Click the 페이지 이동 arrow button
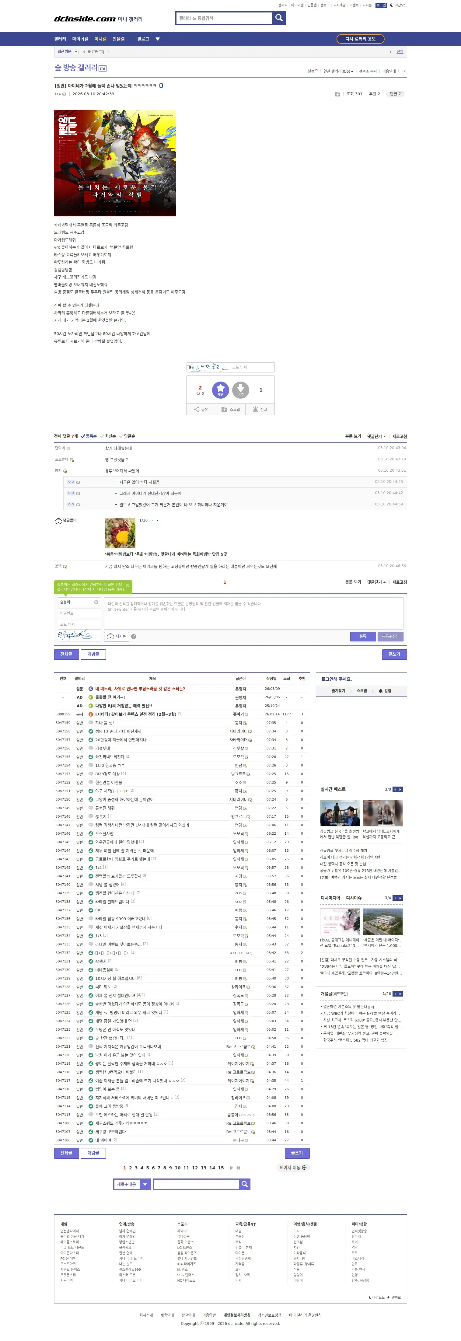Image resolution: width=461 pixels, height=1341 pixels. pos(293,1168)
